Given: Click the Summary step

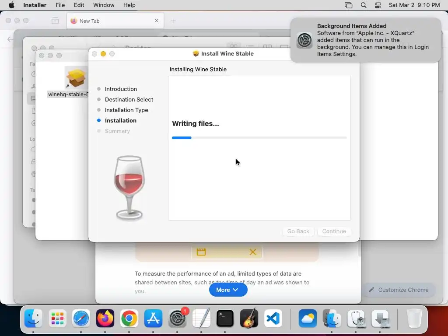Looking at the screenshot, I should pos(117,131).
